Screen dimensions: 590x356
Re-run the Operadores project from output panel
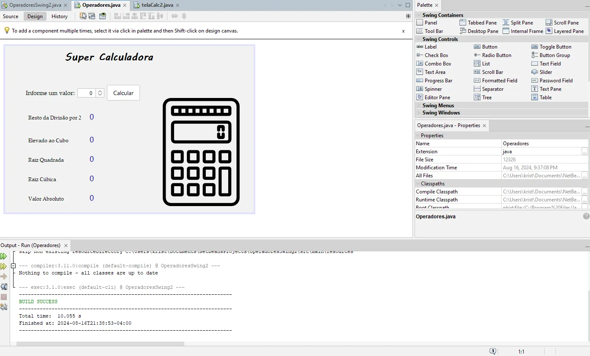(x=4, y=256)
